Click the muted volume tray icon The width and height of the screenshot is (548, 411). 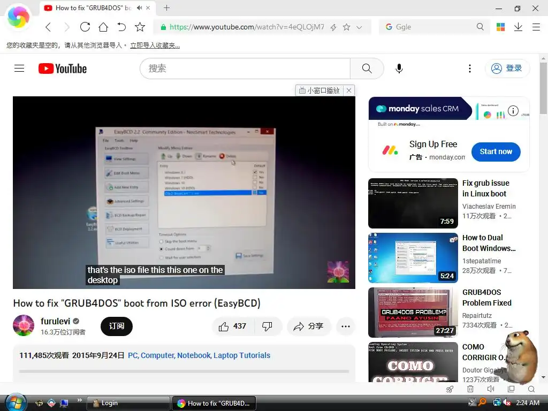(507, 402)
